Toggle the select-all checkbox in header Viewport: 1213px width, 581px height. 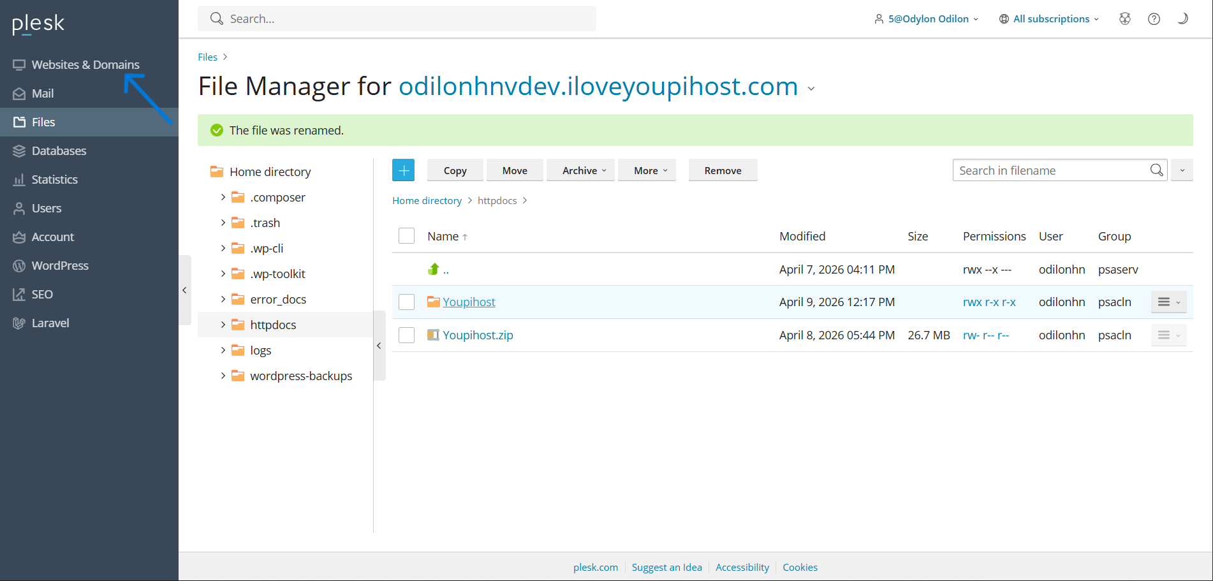pos(406,236)
